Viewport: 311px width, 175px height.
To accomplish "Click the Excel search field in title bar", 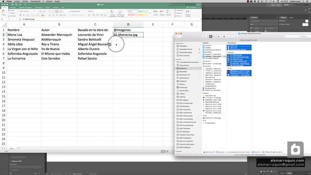I will click(x=183, y=4).
